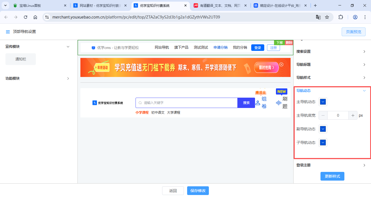Increase 主导航底宽 with the plus button
The height and width of the screenshot is (198, 371).
[353, 115]
